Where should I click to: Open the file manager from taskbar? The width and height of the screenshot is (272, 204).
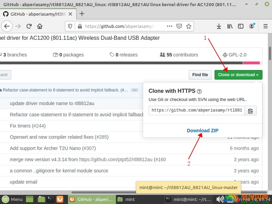click(x=41, y=199)
